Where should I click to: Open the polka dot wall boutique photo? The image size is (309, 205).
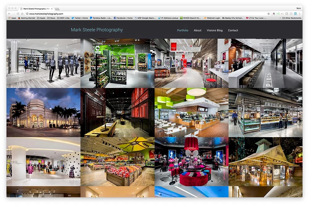click(x=43, y=162)
